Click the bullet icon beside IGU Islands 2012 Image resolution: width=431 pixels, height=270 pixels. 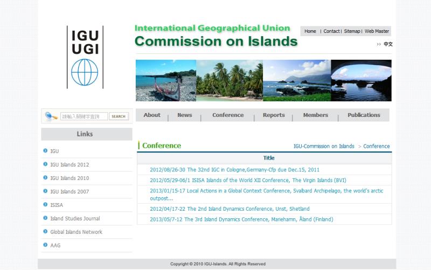point(45,164)
